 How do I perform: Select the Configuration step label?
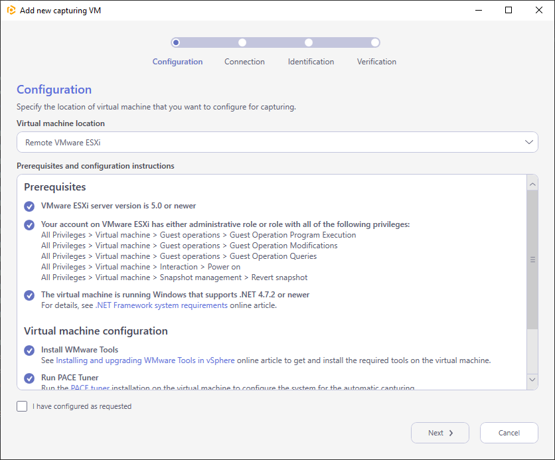pos(177,62)
